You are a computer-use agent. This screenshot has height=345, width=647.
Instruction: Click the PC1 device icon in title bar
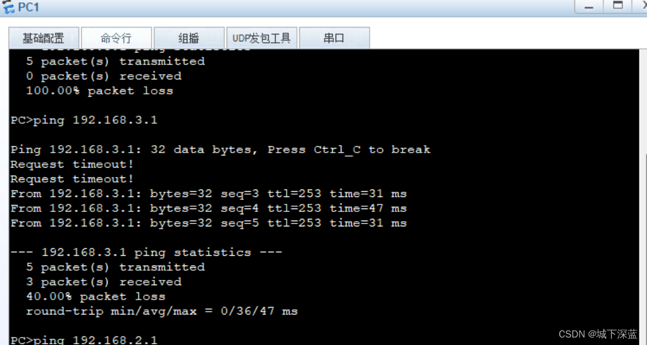[8, 6]
